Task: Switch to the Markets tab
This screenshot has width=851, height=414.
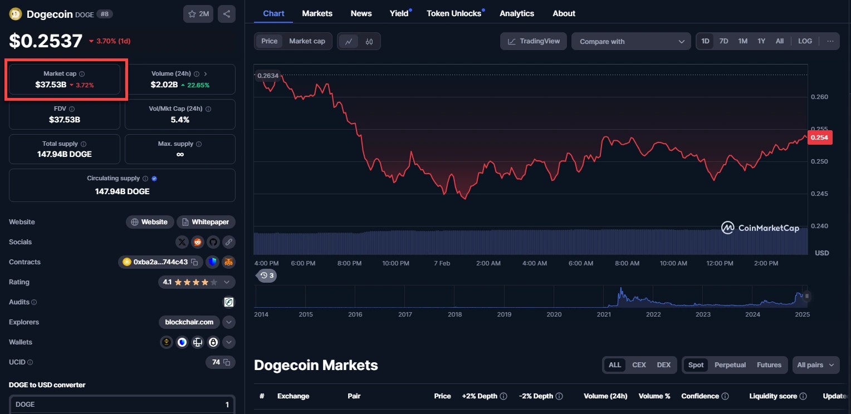Action: (x=317, y=13)
